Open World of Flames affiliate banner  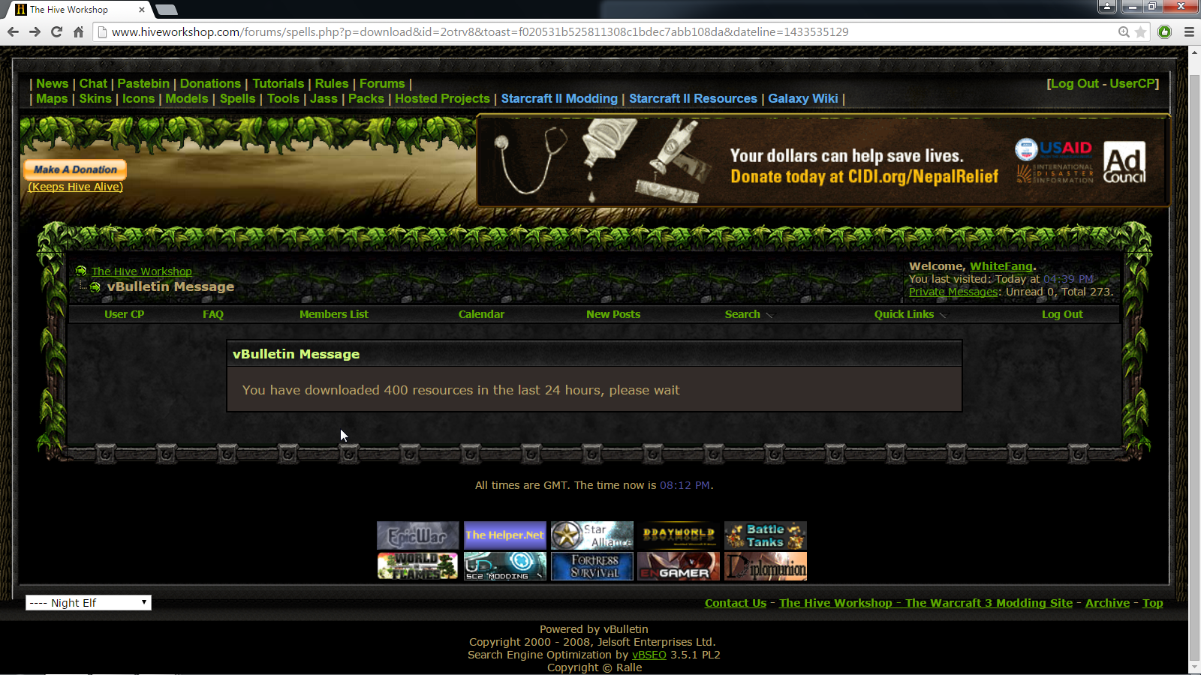pos(417,566)
